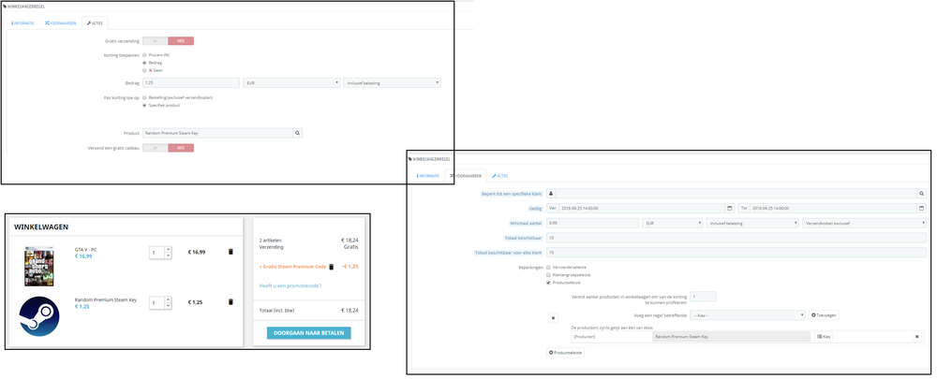937x379 pixels.
Task: Select the Geen discount option
Action: click(144, 70)
